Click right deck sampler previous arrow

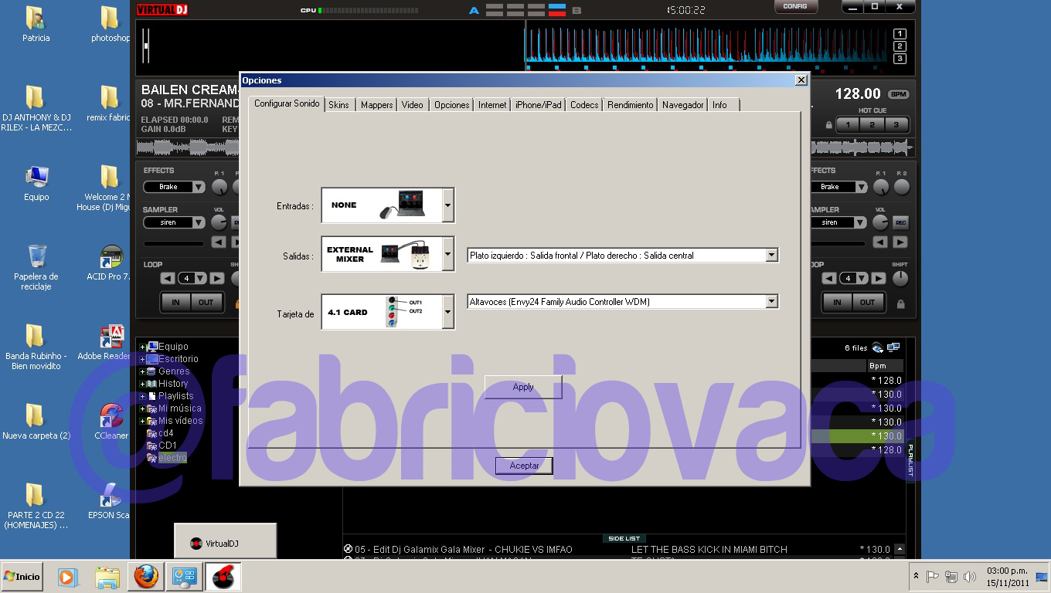pos(880,242)
